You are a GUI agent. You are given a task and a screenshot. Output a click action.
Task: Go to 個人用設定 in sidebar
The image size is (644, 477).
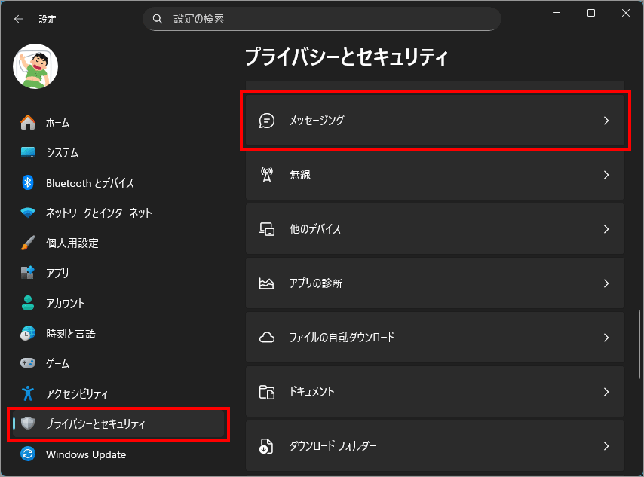[x=72, y=243]
